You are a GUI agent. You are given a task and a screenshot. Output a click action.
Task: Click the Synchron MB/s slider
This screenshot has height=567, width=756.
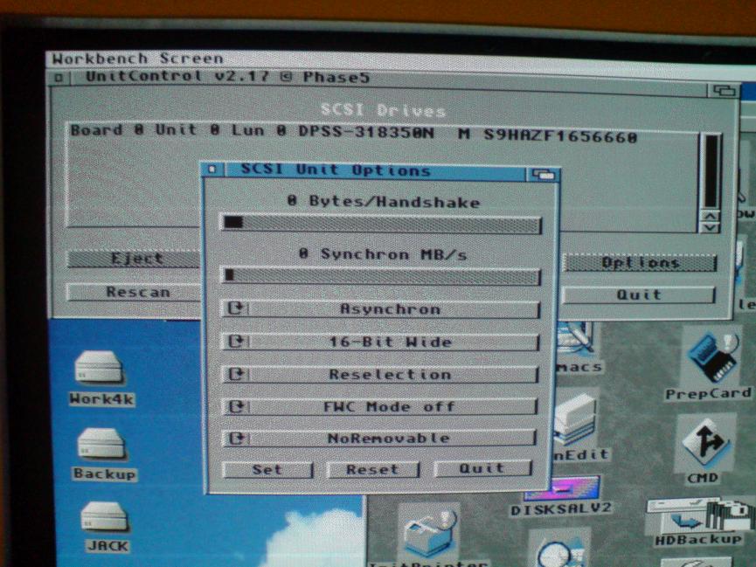tap(380, 276)
